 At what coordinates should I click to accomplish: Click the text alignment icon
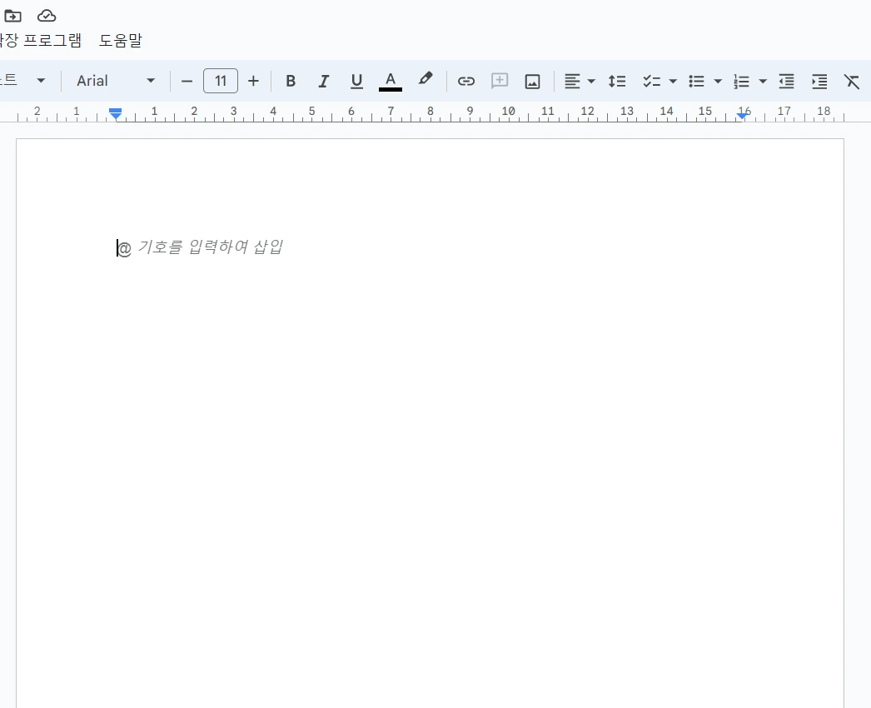click(572, 81)
